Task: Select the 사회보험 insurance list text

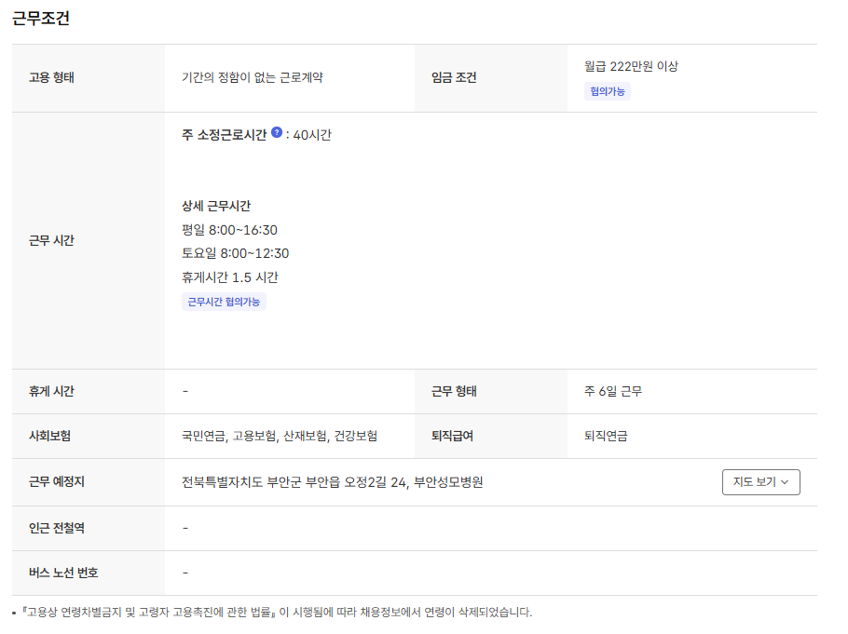Action: 280,436
